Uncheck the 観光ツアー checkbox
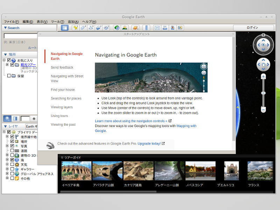This screenshot has width=280, height=210. (12, 65)
